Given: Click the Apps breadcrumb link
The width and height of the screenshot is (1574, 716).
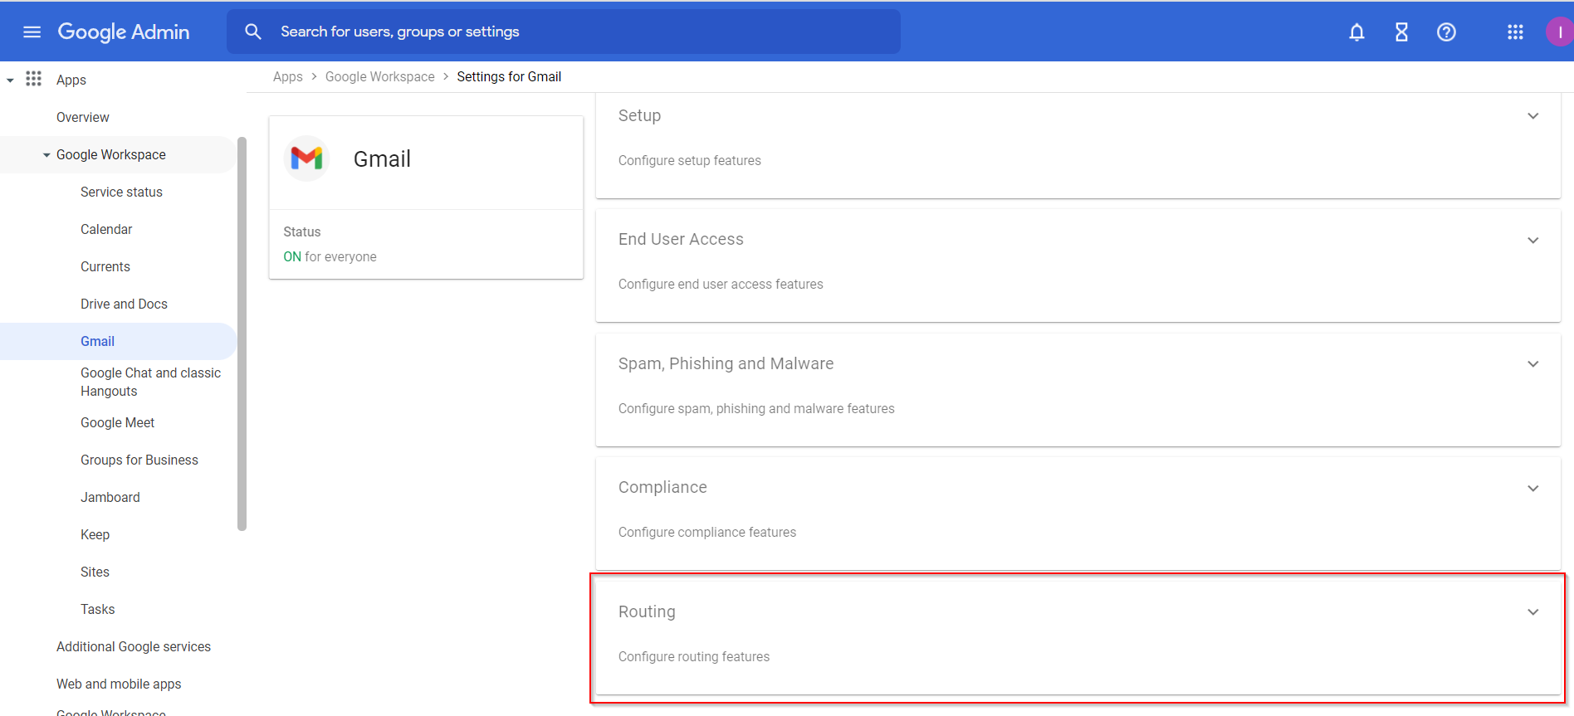Looking at the screenshot, I should pyautogui.click(x=287, y=76).
